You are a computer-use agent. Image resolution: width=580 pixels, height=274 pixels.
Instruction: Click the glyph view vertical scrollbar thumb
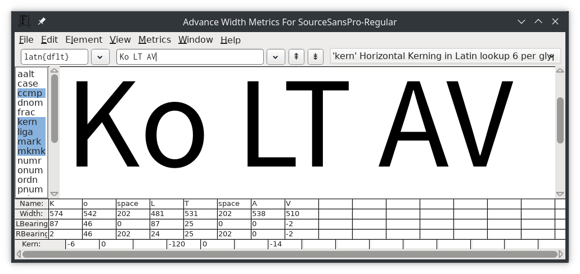tap(560, 120)
